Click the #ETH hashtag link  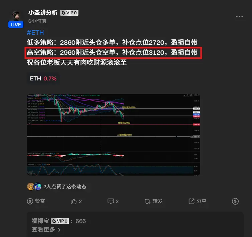35,33
